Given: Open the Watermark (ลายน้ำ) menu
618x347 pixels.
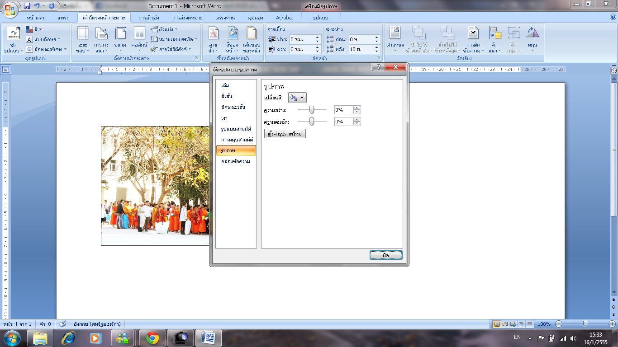Looking at the screenshot, I should pyautogui.click(x=213, y=40).
